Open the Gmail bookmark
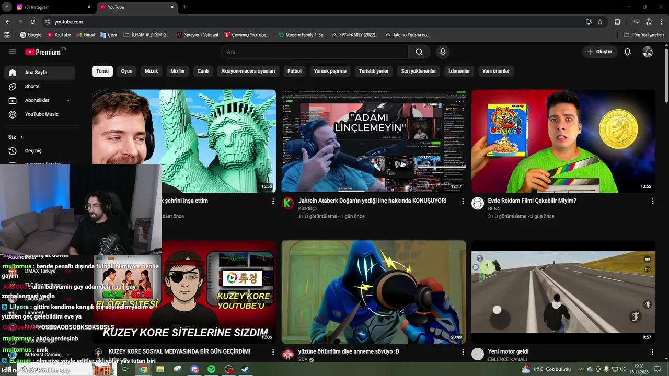 [x=85, y=35]
